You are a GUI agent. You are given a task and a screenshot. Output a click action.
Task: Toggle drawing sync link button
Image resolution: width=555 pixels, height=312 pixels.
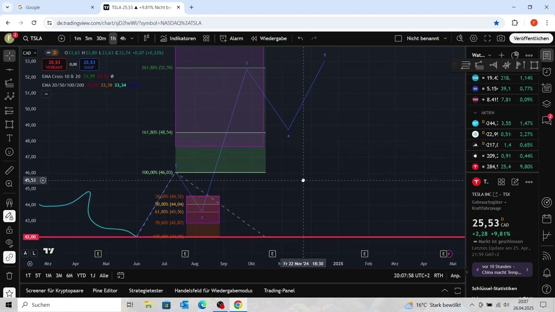10,257
